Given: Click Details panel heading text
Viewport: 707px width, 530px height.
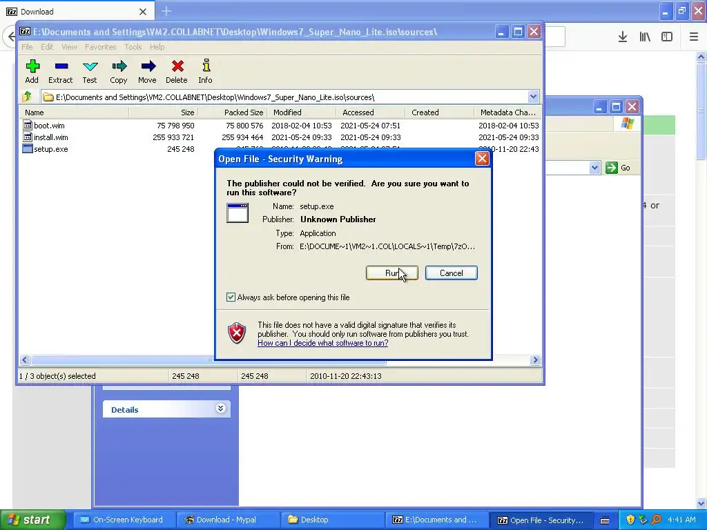Looking at the screenshot, I should (124, 410).
